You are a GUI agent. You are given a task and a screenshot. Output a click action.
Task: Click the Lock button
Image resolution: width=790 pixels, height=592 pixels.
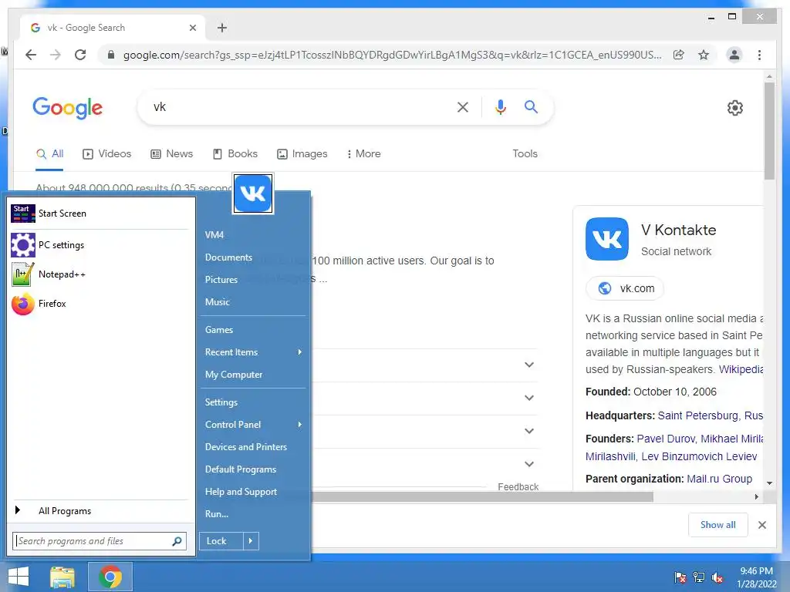click(x=221, y=541)
